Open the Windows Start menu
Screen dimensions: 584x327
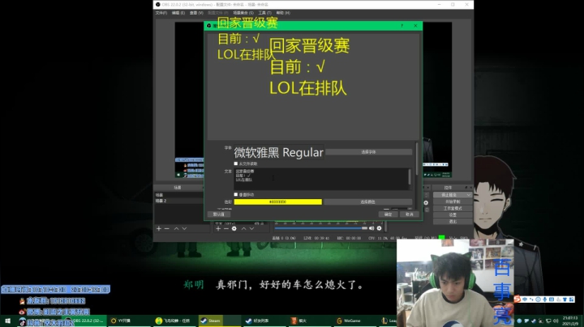pyautogui.click(x=7, y=321)
